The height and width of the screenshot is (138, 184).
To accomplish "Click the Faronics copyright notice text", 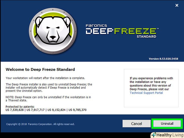I will tap(40, 124).
